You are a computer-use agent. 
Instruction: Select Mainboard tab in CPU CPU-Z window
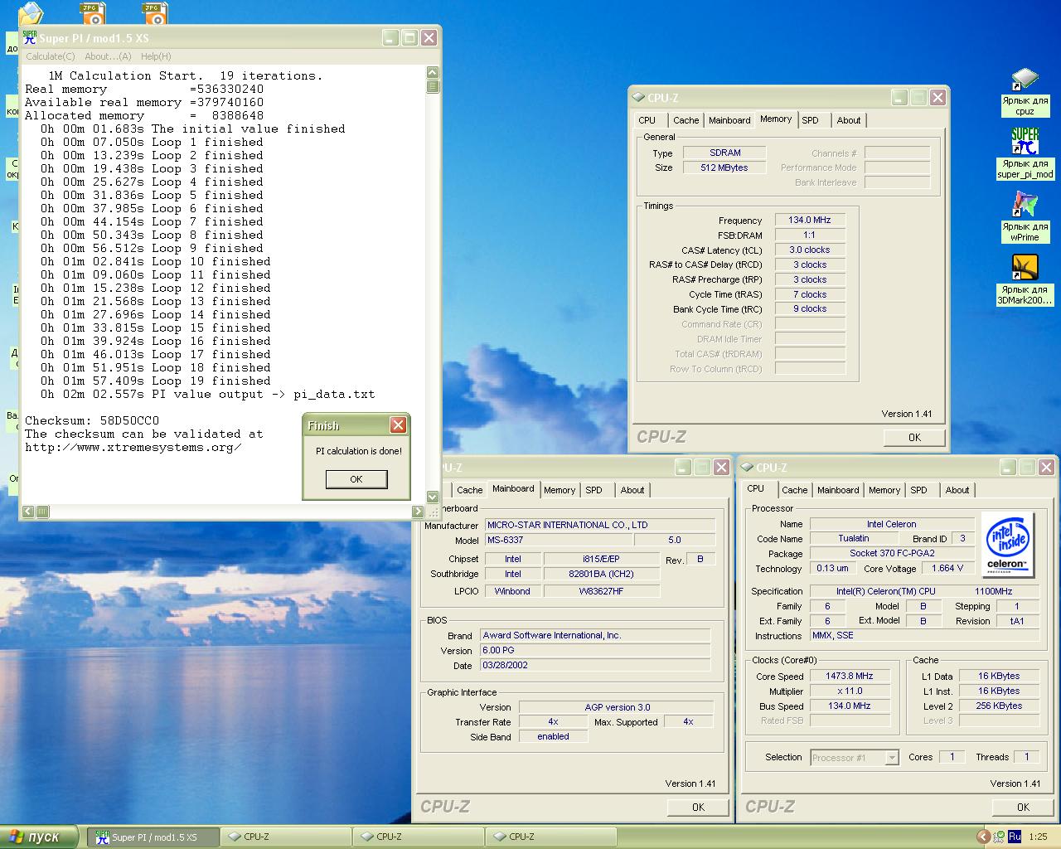coord(838,490)
